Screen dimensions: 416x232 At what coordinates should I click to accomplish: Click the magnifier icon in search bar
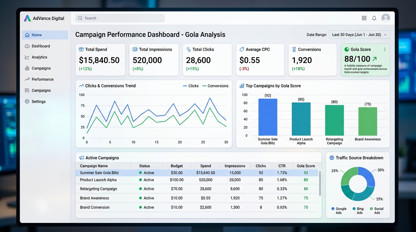pos(80,18)
